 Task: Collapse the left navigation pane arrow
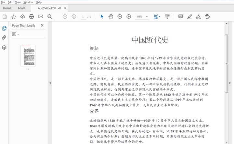pos(50,83)
